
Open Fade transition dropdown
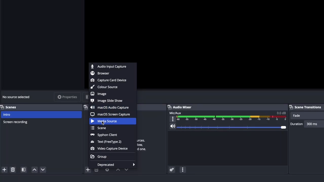coord(307,116)
